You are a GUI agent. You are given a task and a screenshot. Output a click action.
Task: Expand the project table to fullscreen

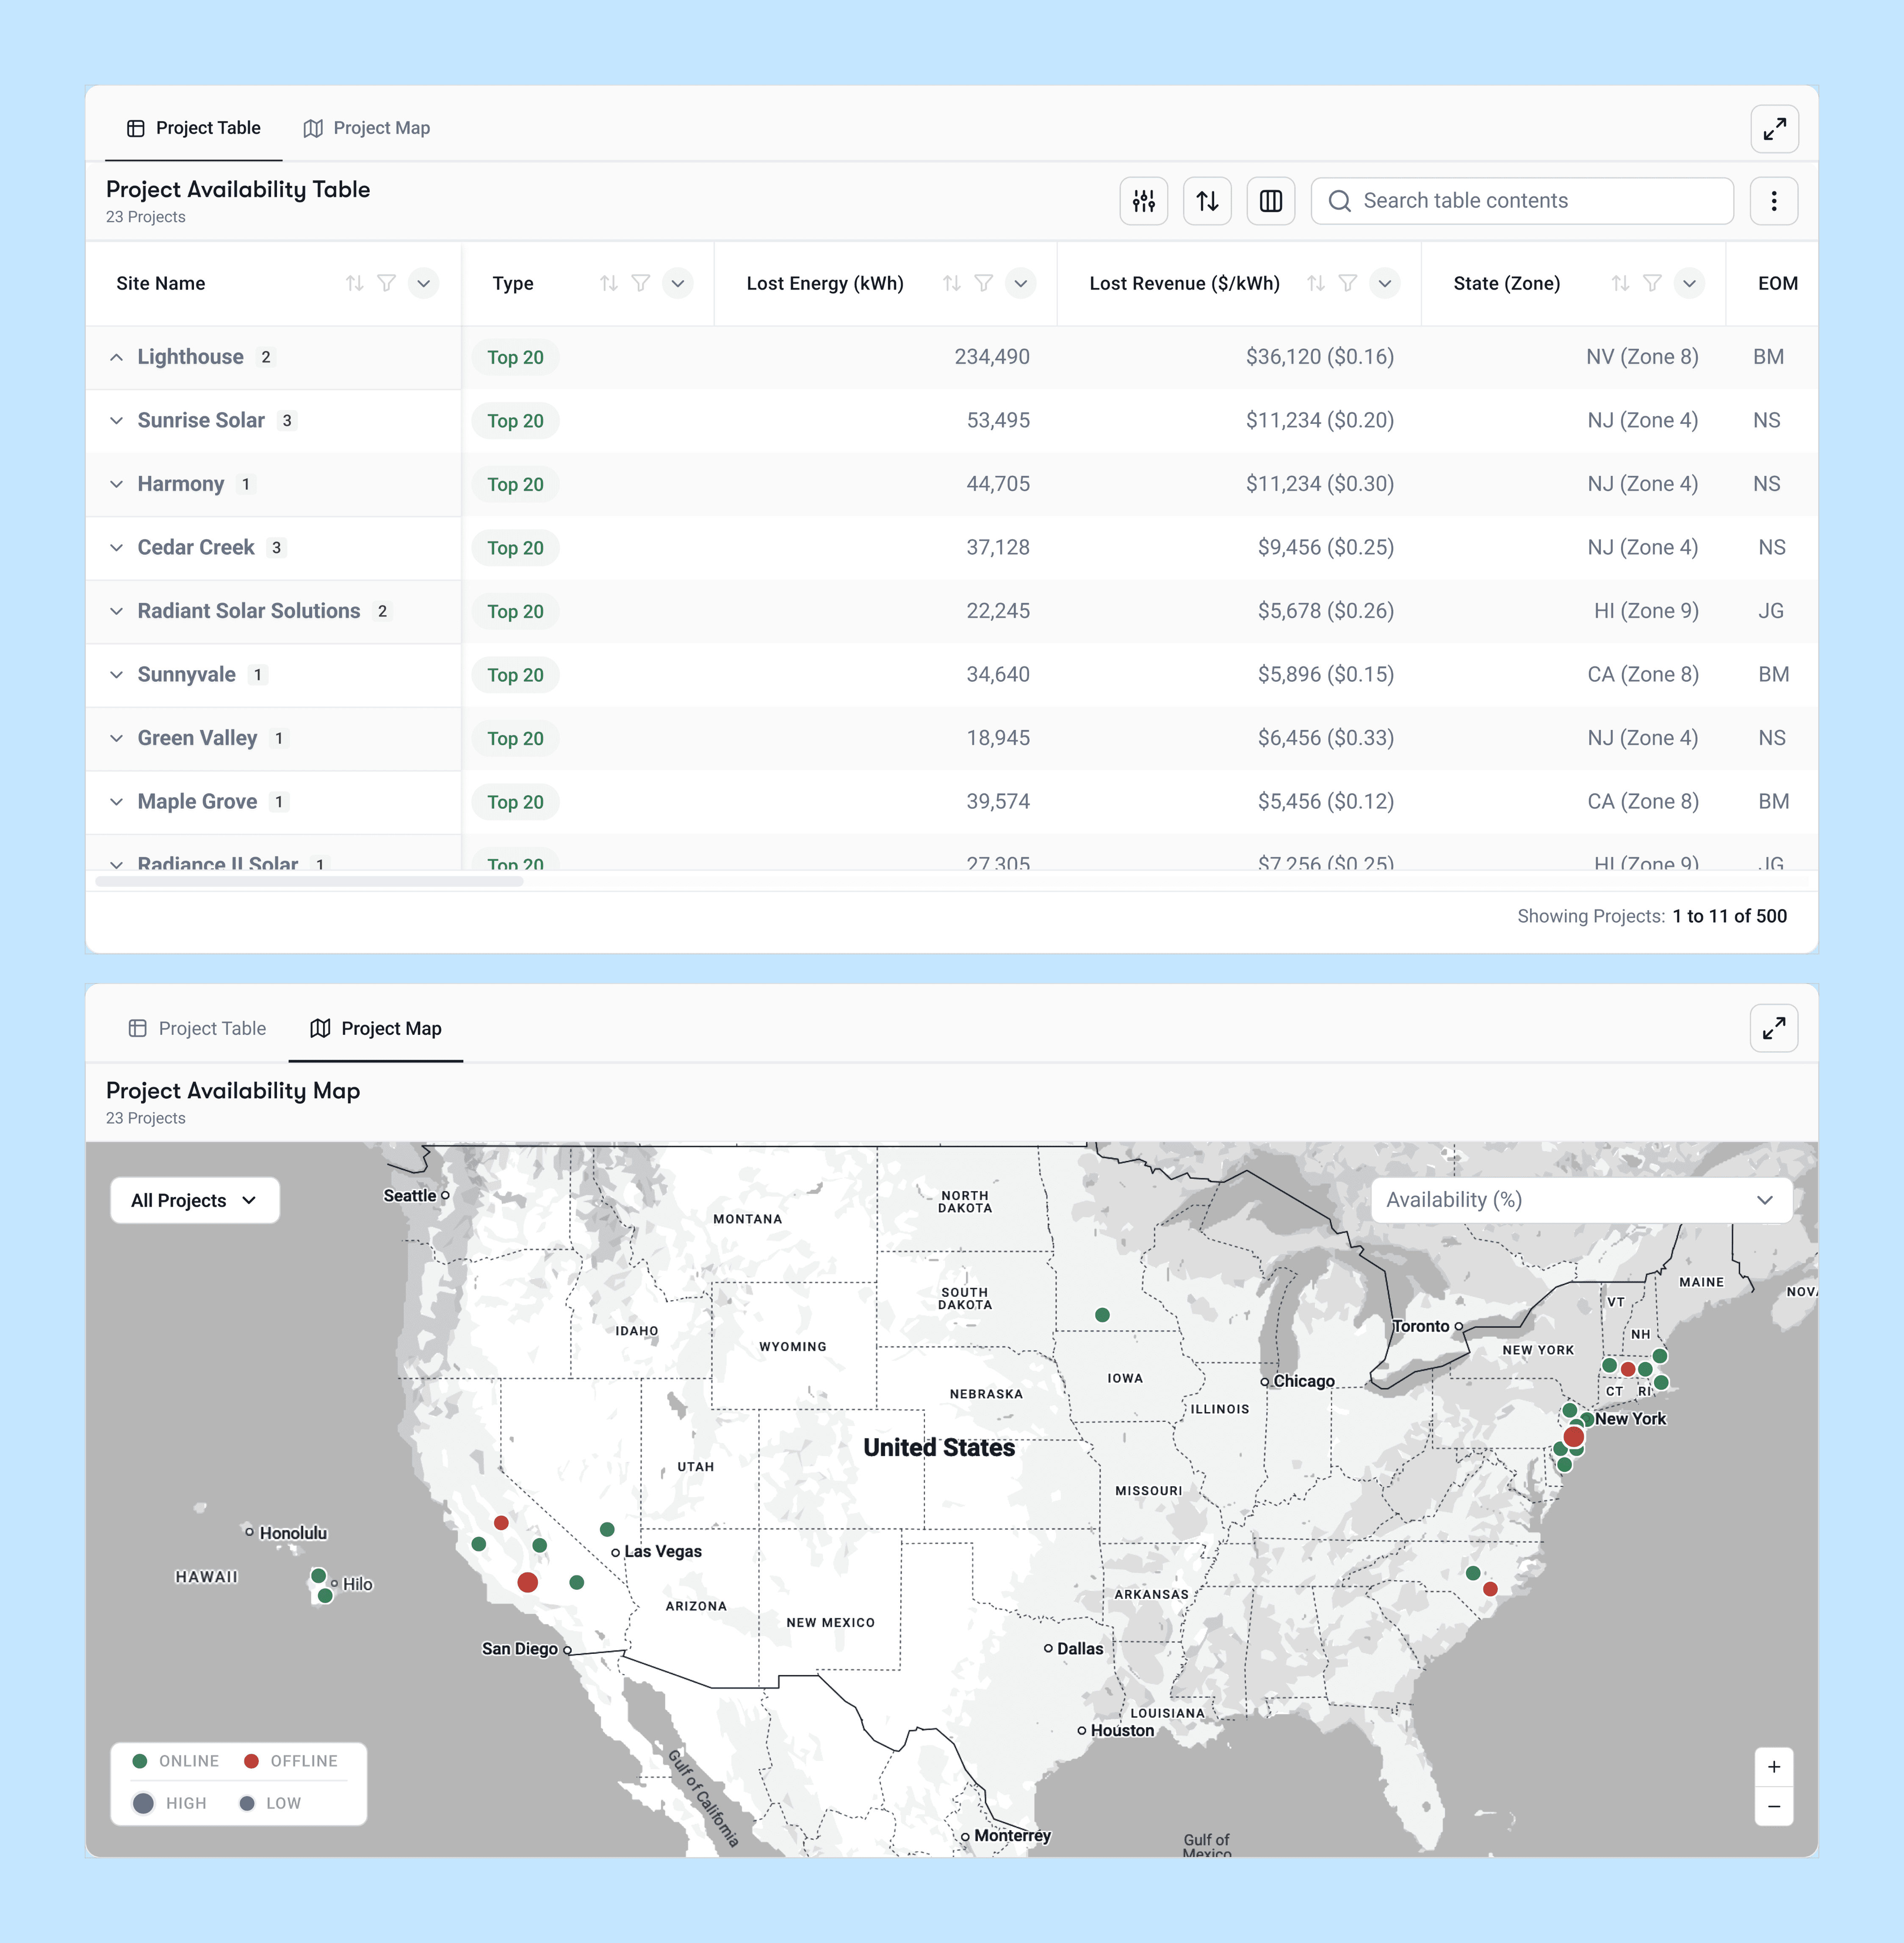1774,129
